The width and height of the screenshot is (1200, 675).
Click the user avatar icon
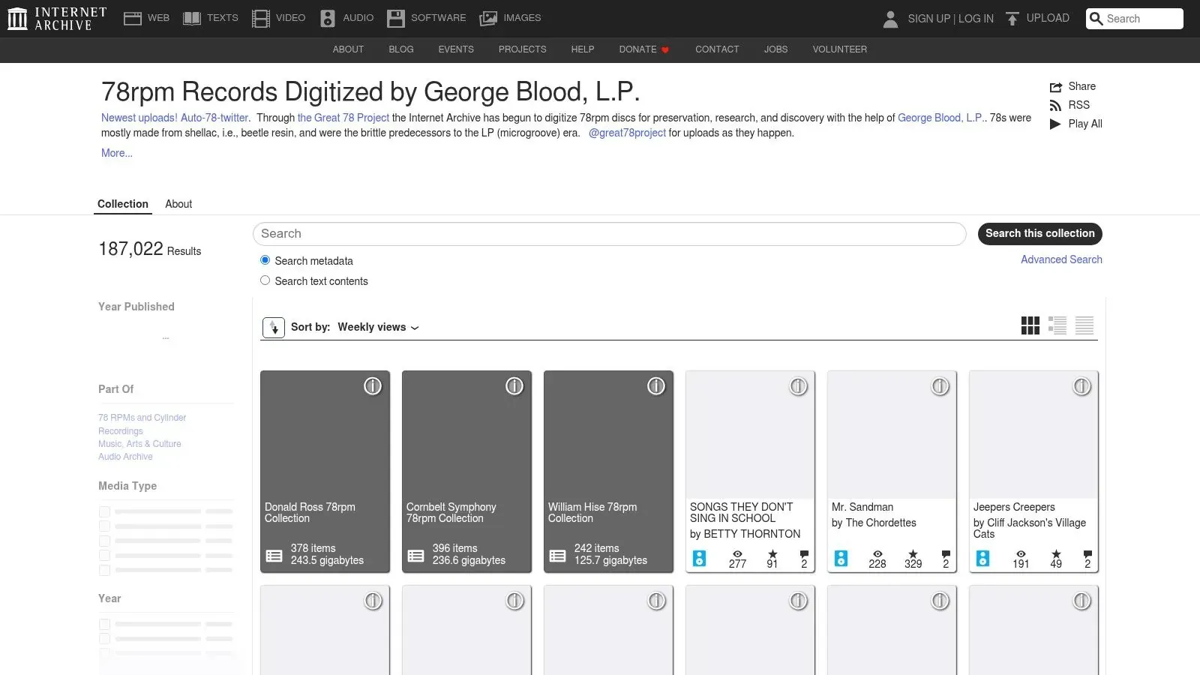890,19
